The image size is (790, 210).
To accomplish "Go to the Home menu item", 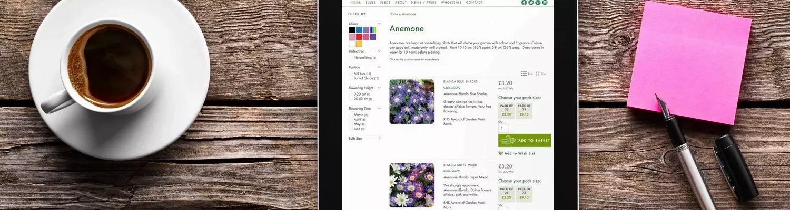I will [355, 2].
